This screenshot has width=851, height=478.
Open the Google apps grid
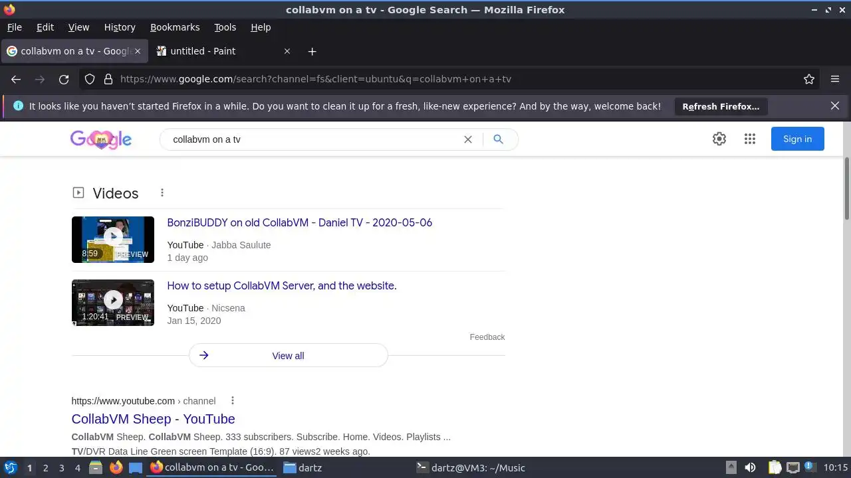pos(750,139)
